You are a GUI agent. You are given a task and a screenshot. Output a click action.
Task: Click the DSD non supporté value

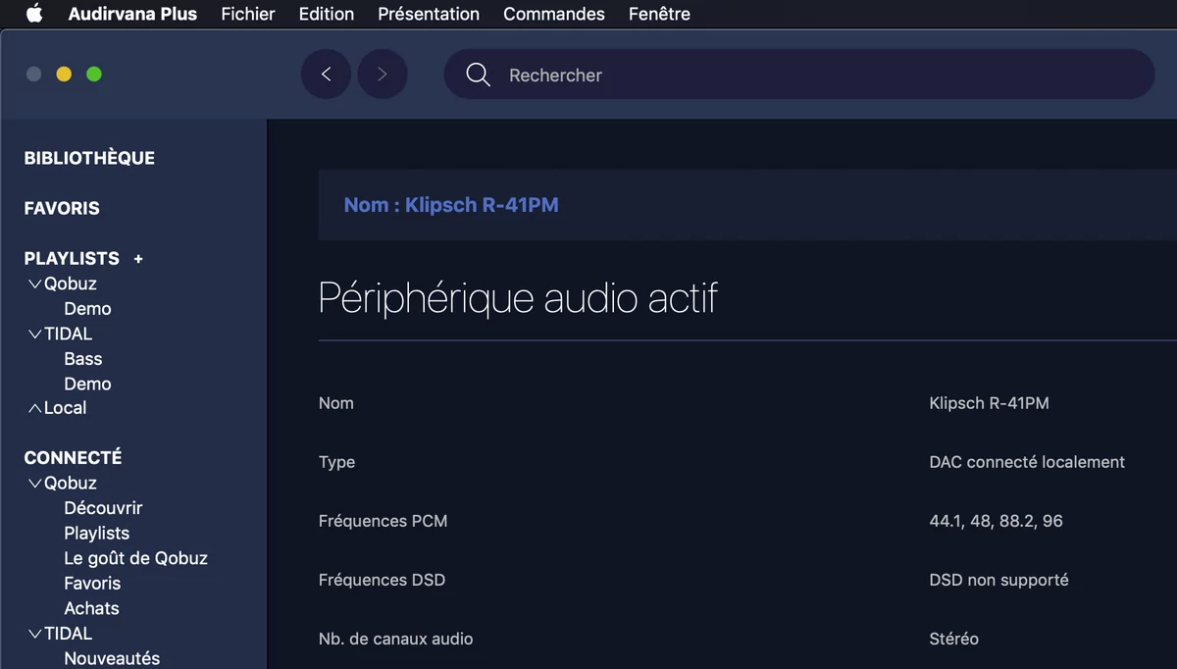tap(998, 580)
